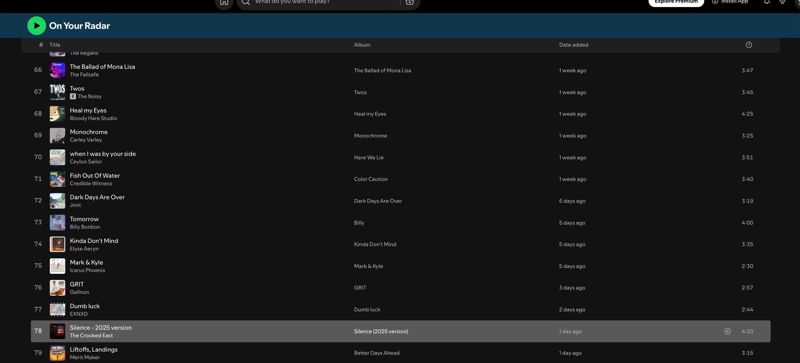Play the On Your Radar playlist

click(x=36, y=25)
